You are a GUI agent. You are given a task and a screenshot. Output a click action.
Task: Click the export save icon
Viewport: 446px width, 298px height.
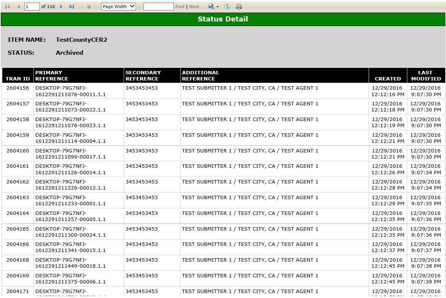tap(211, 7)
